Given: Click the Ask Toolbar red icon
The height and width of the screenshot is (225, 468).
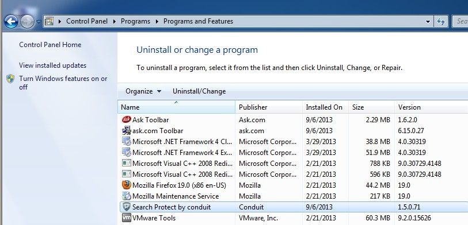Looking at the screenshot, I should point(127,119).
